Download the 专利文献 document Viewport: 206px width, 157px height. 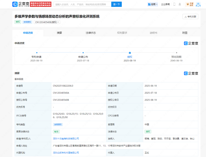[190, 17]
